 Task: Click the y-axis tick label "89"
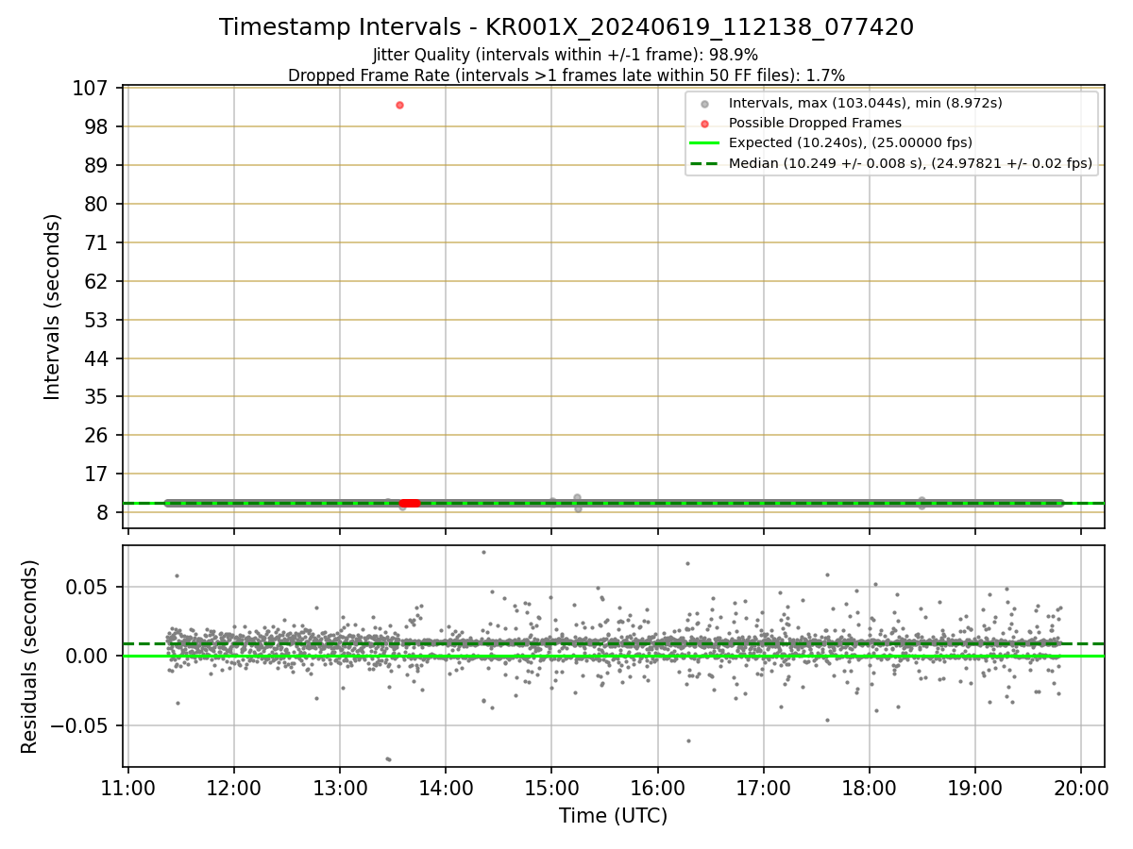(x=98, y=165)
